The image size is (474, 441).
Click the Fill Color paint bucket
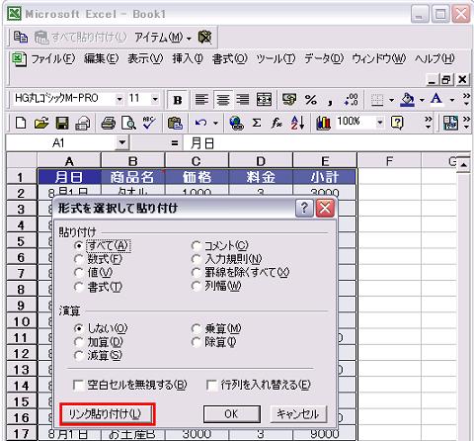click(407, 100)
